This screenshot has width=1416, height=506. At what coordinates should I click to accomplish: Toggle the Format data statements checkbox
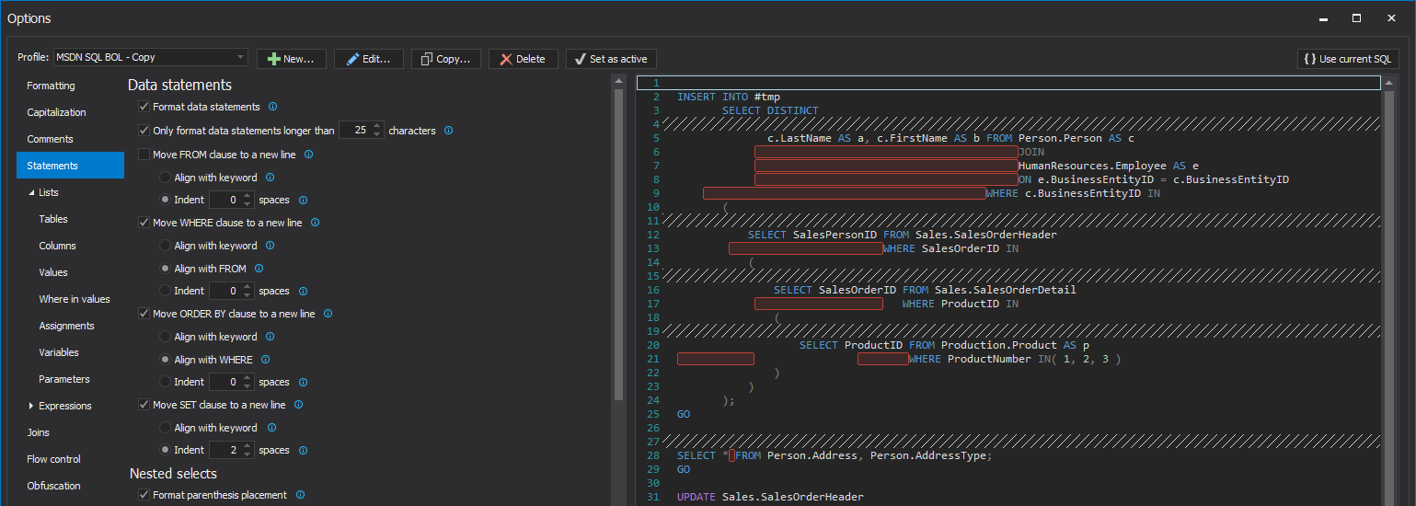point(144,107)
